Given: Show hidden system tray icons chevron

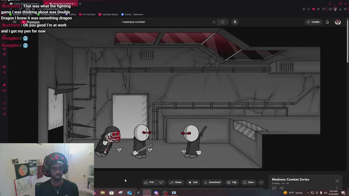Looking at the screenshot, I should point(308,193).
